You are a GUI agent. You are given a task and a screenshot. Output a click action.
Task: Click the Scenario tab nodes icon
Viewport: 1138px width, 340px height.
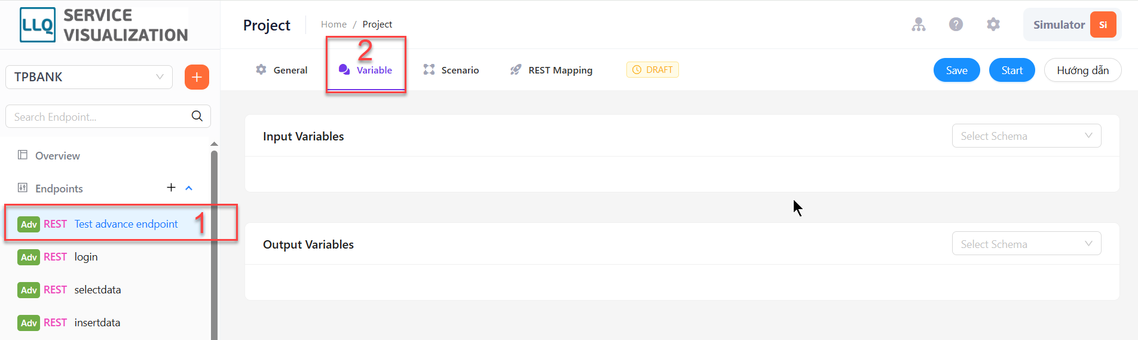point(429,69)
